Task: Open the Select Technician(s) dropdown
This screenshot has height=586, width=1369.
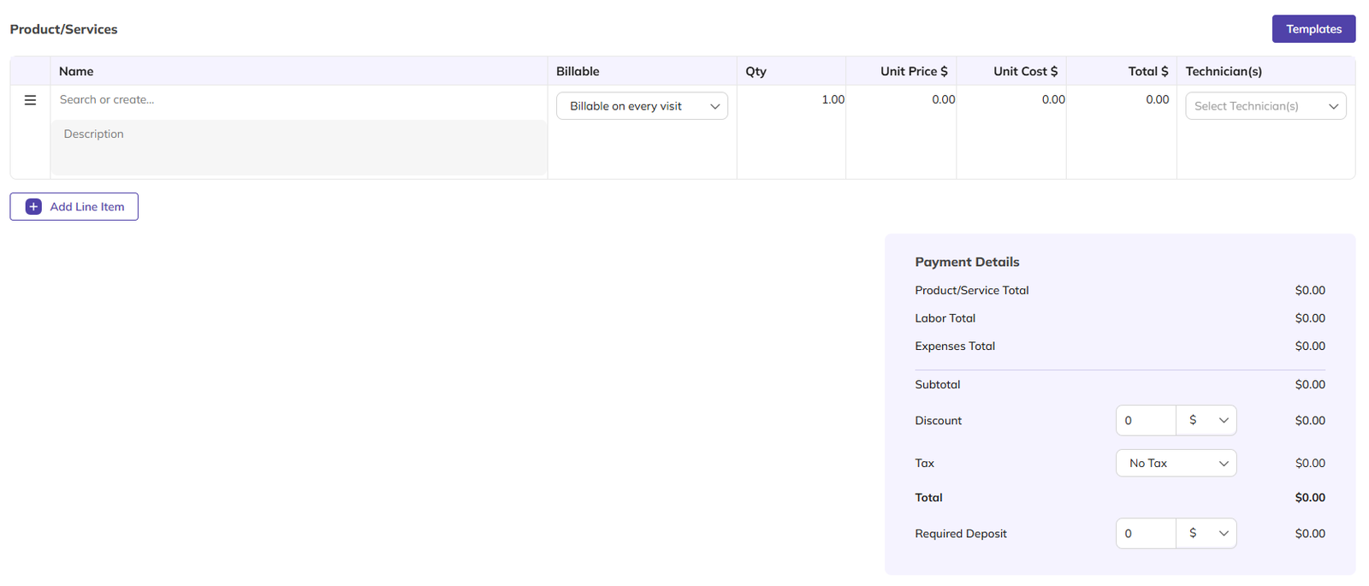Action: (x=1265, y=106)
